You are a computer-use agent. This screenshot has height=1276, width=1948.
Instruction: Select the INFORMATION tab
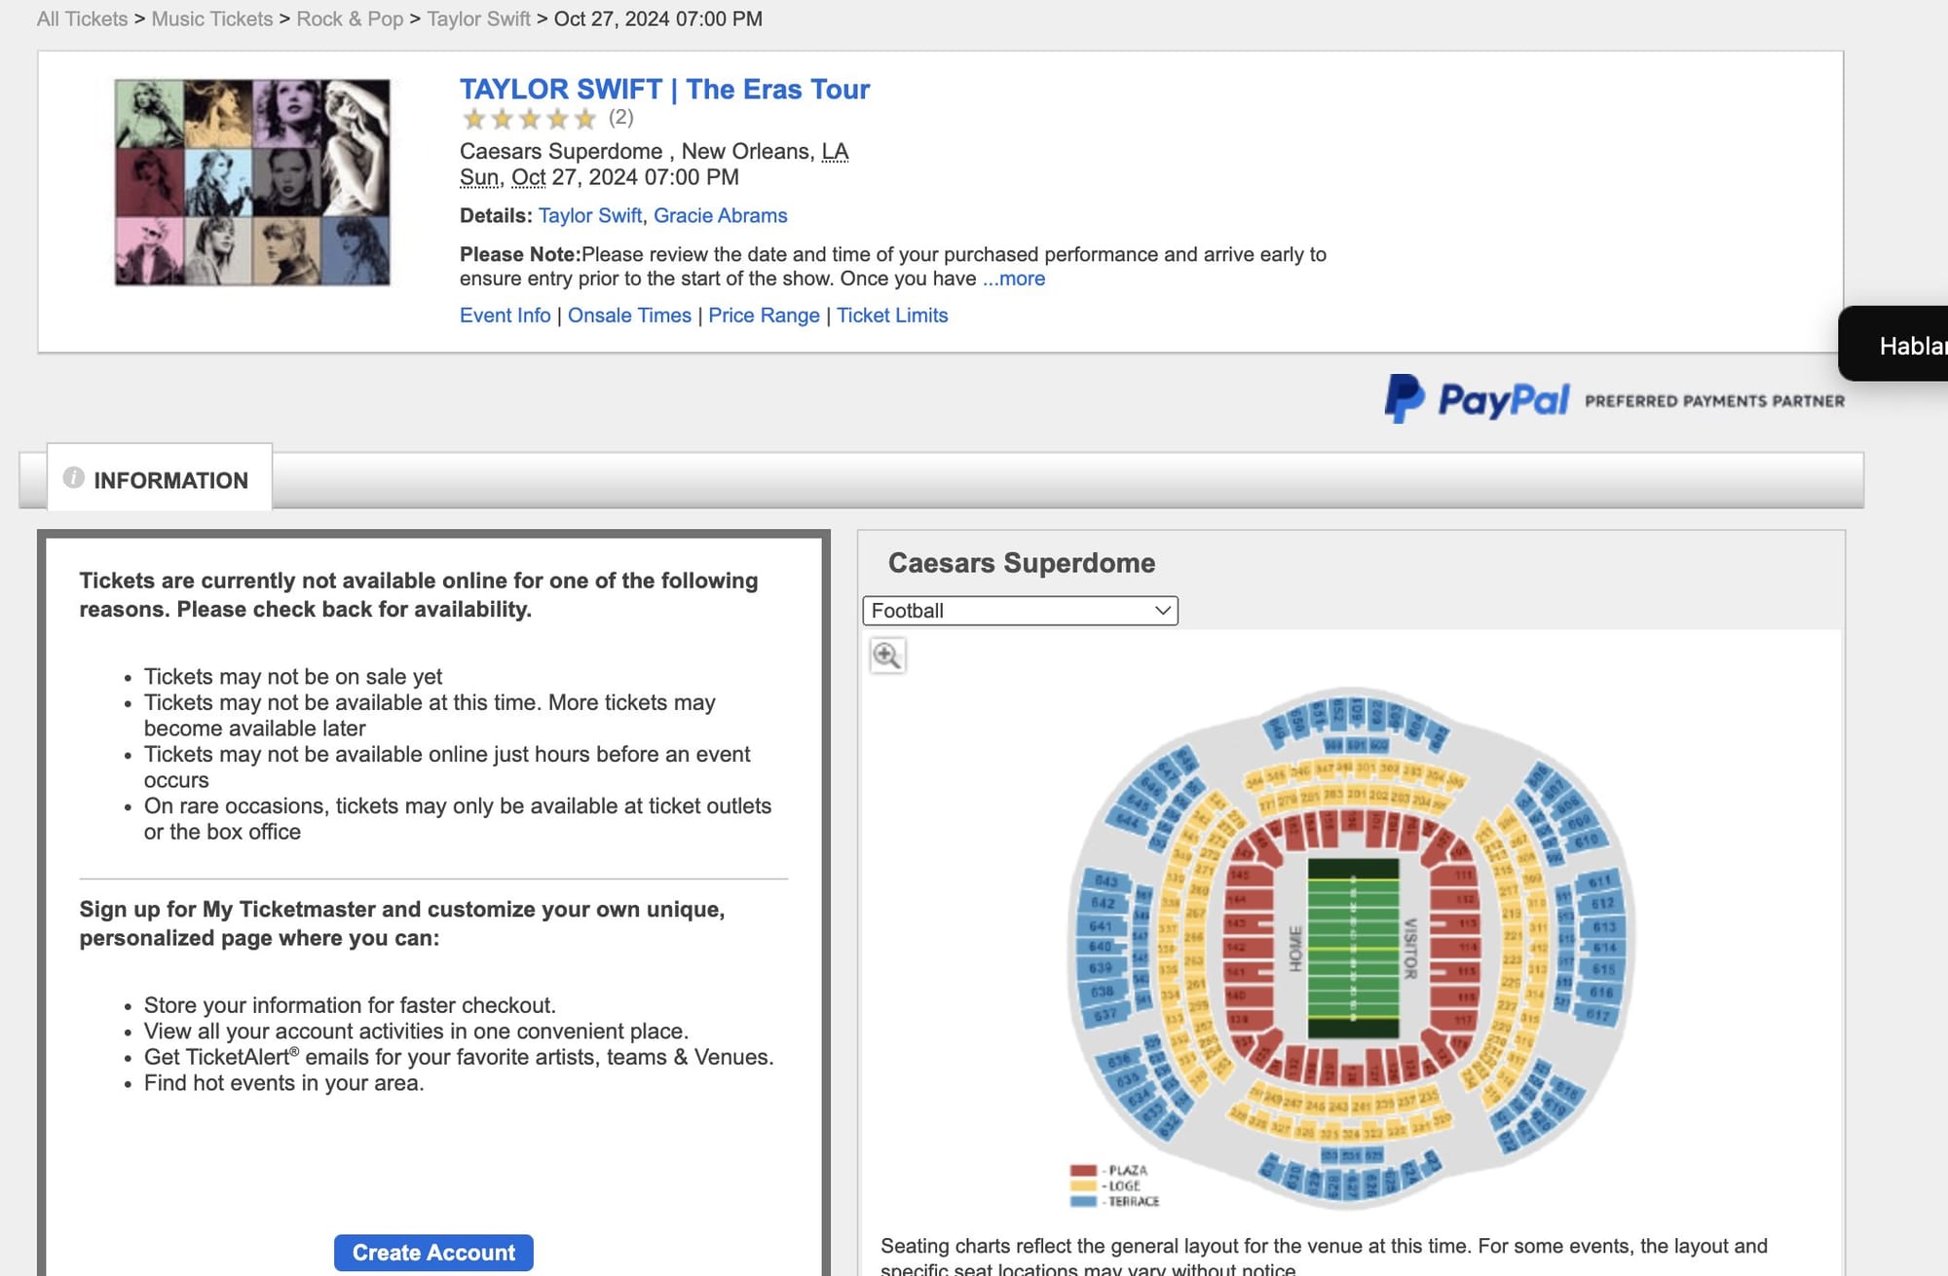[x=160, y=479]
